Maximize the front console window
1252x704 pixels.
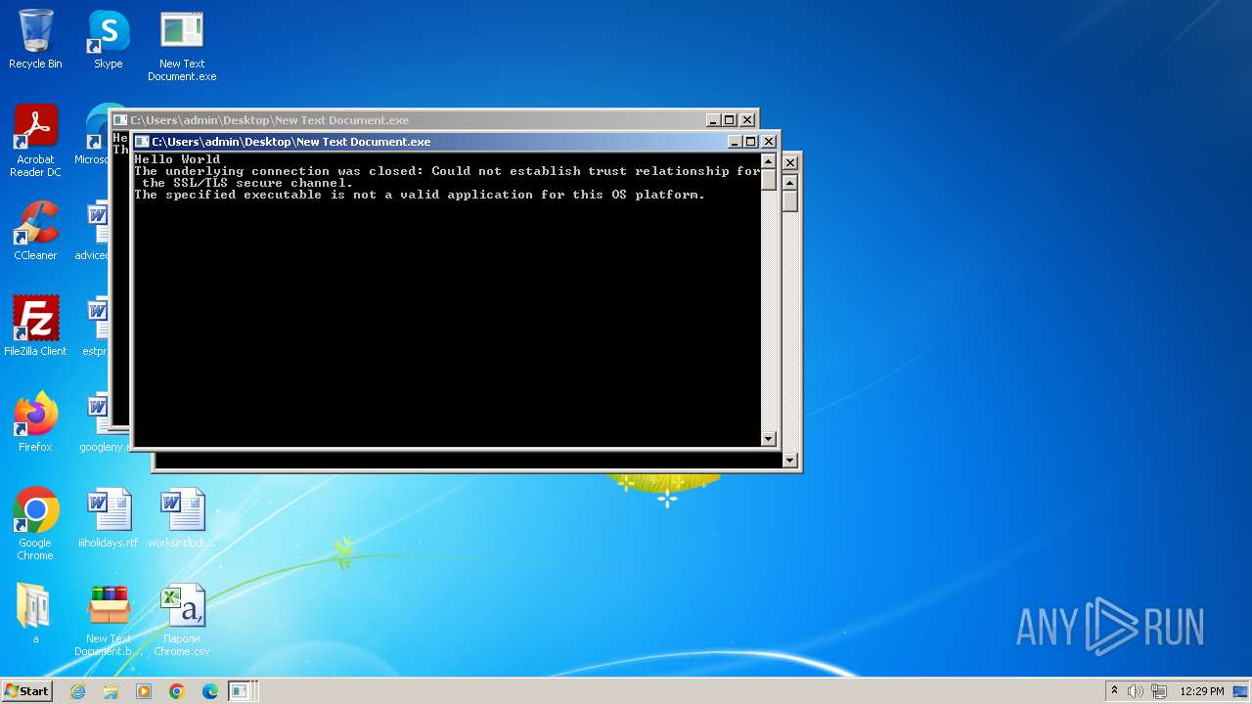point(751,142)
